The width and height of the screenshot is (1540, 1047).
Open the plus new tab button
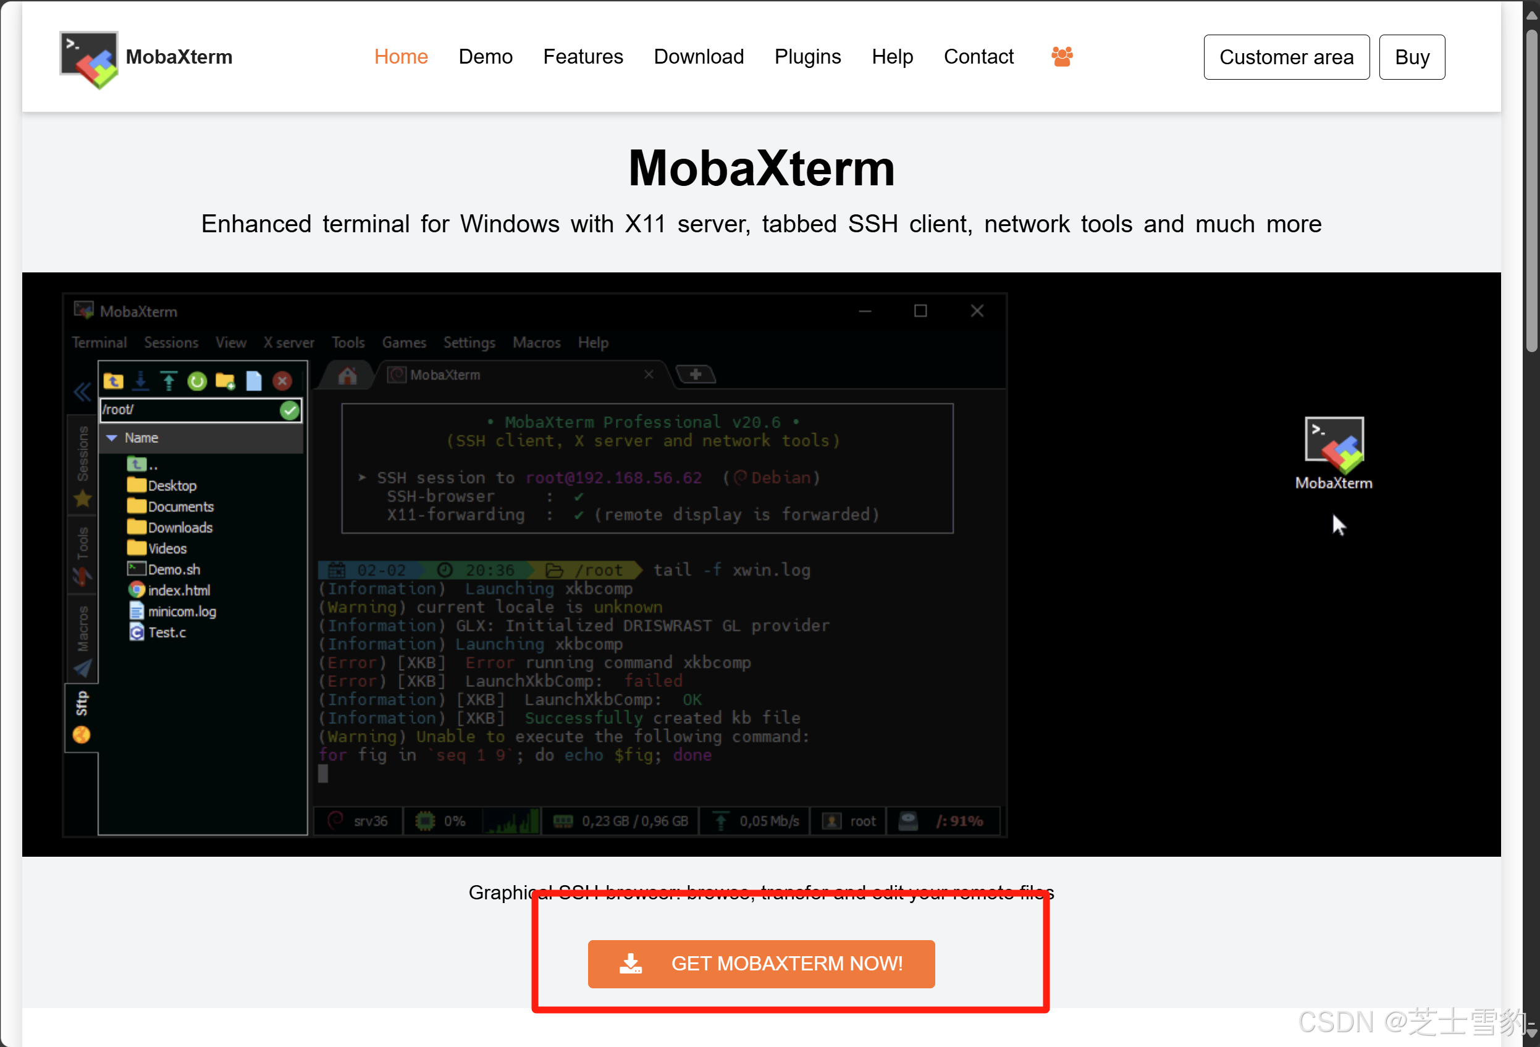[695, 374]
